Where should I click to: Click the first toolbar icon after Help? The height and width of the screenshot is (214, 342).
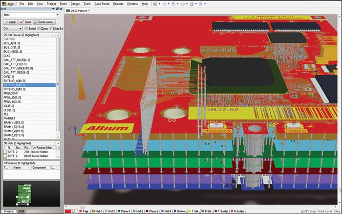[155, 3]
